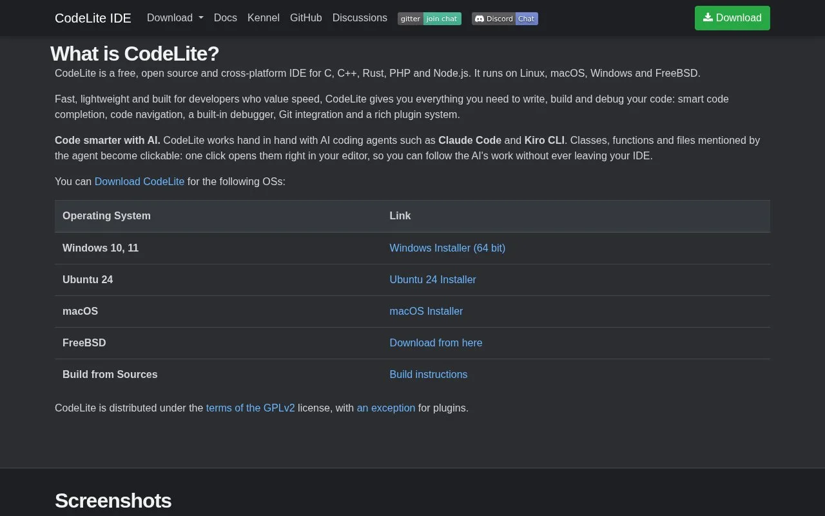Open the Kennel menu item
825x516 pixels.
click(264, 18)
